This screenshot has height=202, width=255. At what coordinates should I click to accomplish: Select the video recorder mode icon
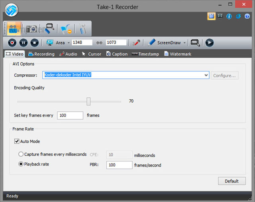click(14, 29)
